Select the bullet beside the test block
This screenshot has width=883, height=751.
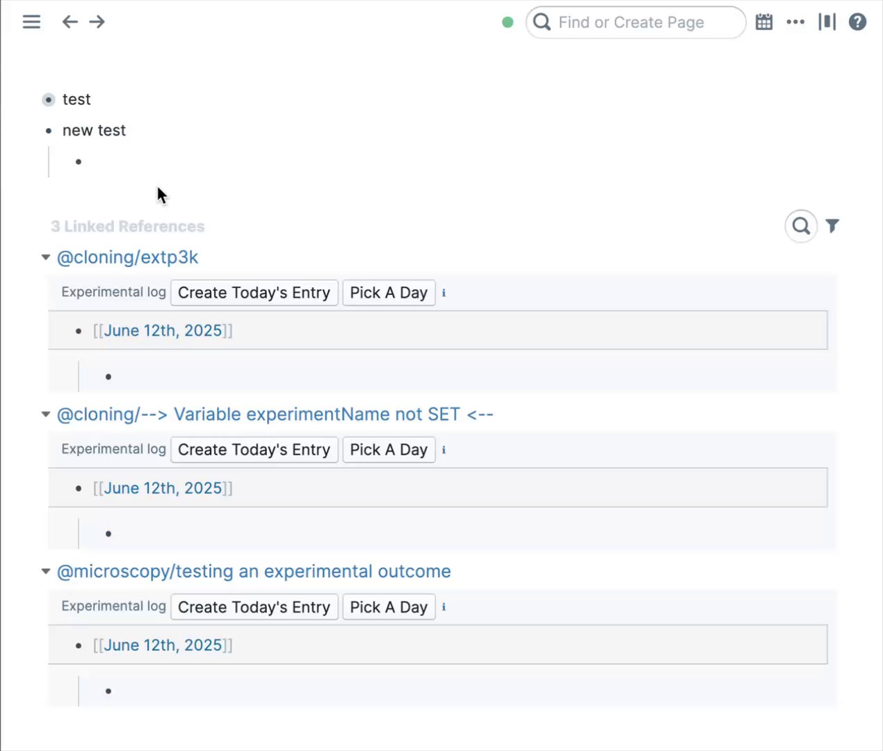click(48, 100)
